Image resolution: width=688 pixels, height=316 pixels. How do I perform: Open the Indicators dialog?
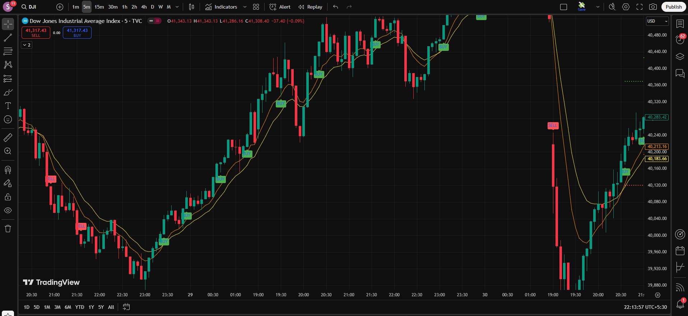tap(221, 7)
